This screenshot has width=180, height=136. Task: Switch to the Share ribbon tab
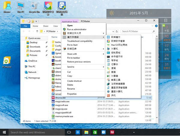click(46, 26)
